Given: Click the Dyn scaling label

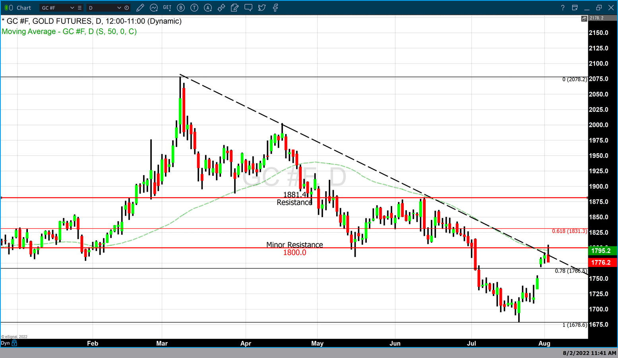Looking at the screenshot, I should click(5, 343).
